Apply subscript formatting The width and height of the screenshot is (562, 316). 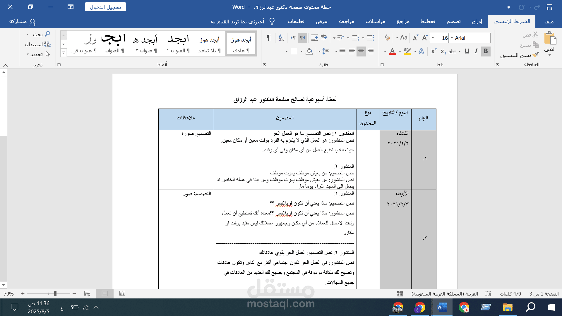coord(443,51)
